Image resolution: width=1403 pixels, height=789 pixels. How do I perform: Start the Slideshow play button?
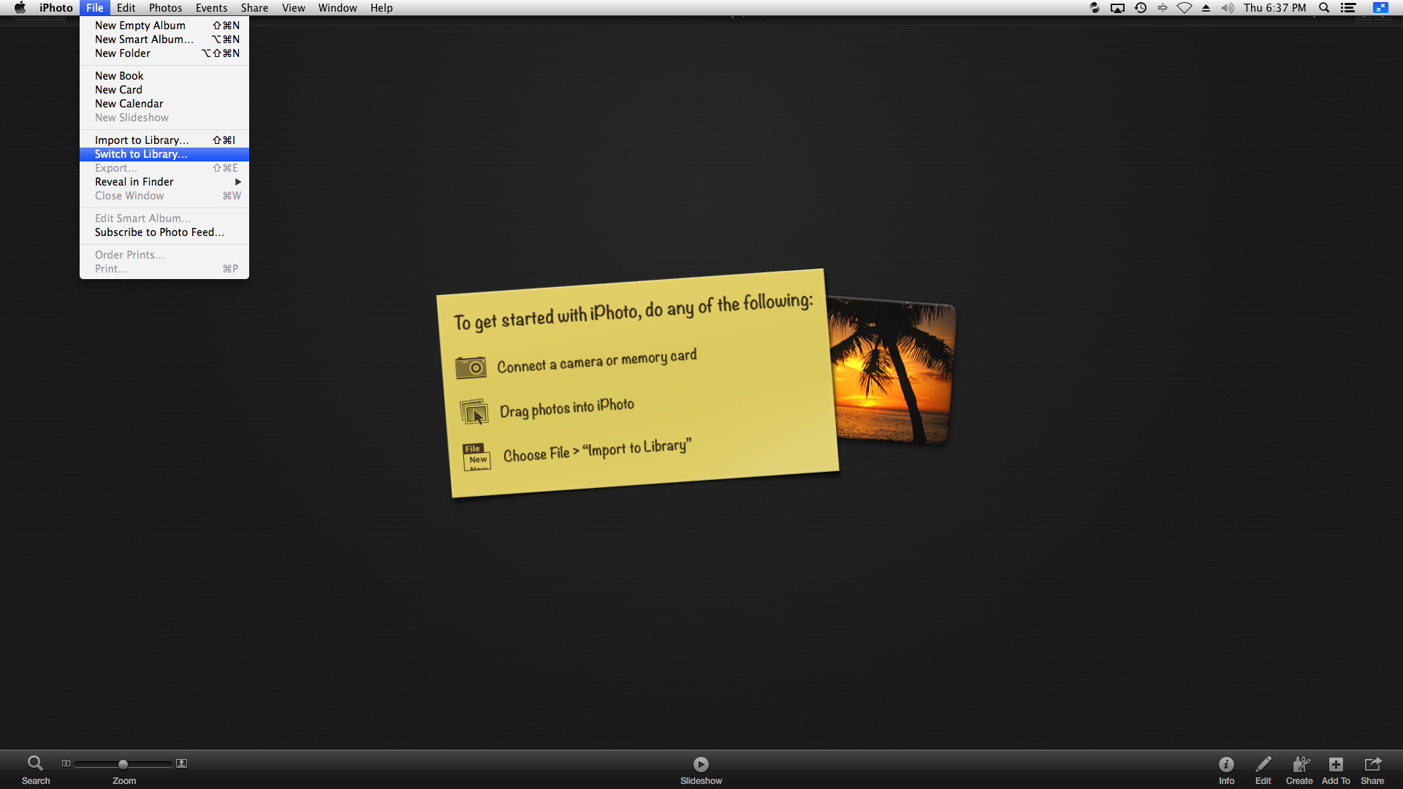(x=701, y=764)
